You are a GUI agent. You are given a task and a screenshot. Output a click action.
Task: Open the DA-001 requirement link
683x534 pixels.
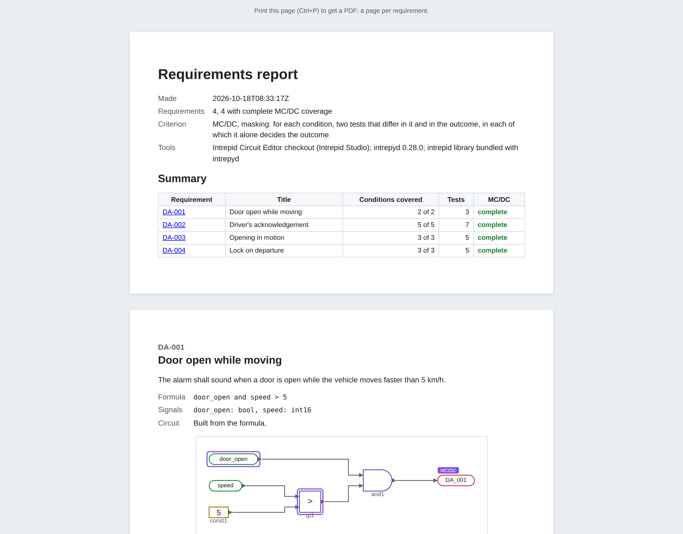[174, 212]
